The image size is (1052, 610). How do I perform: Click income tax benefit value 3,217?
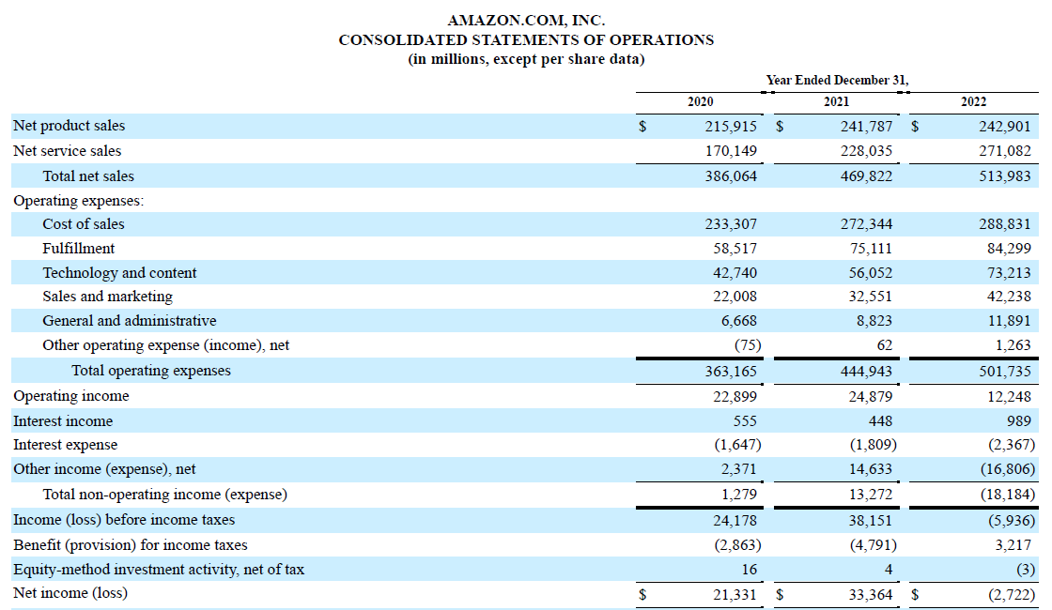pos(1013,545)
